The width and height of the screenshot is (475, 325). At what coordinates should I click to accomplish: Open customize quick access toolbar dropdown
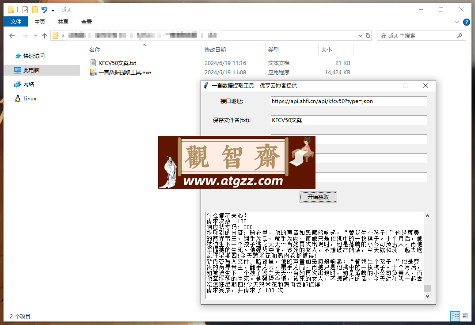(x=53, y=10)
